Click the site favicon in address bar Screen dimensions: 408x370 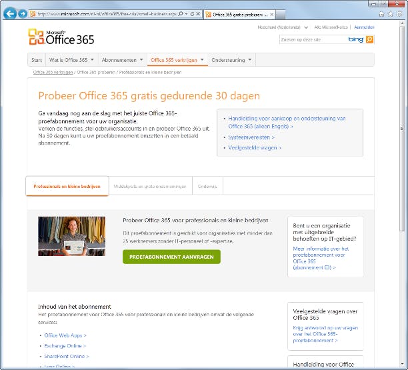pos(33,14)
